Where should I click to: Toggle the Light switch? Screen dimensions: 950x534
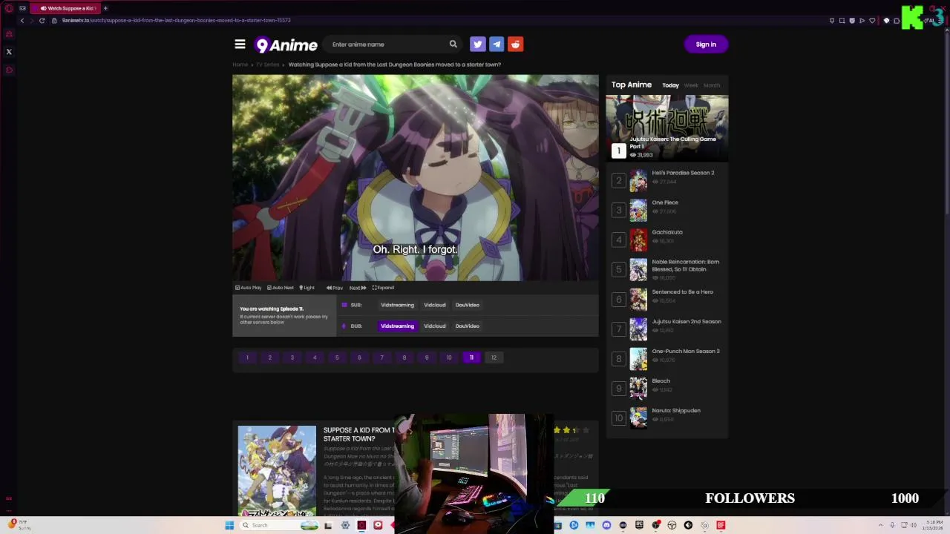click(x=307, y=288)
